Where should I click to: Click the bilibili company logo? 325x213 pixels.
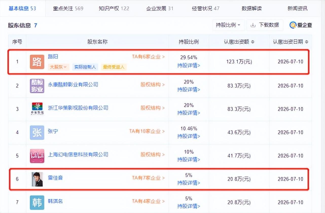pyautogui.click(x=37, y=156)
